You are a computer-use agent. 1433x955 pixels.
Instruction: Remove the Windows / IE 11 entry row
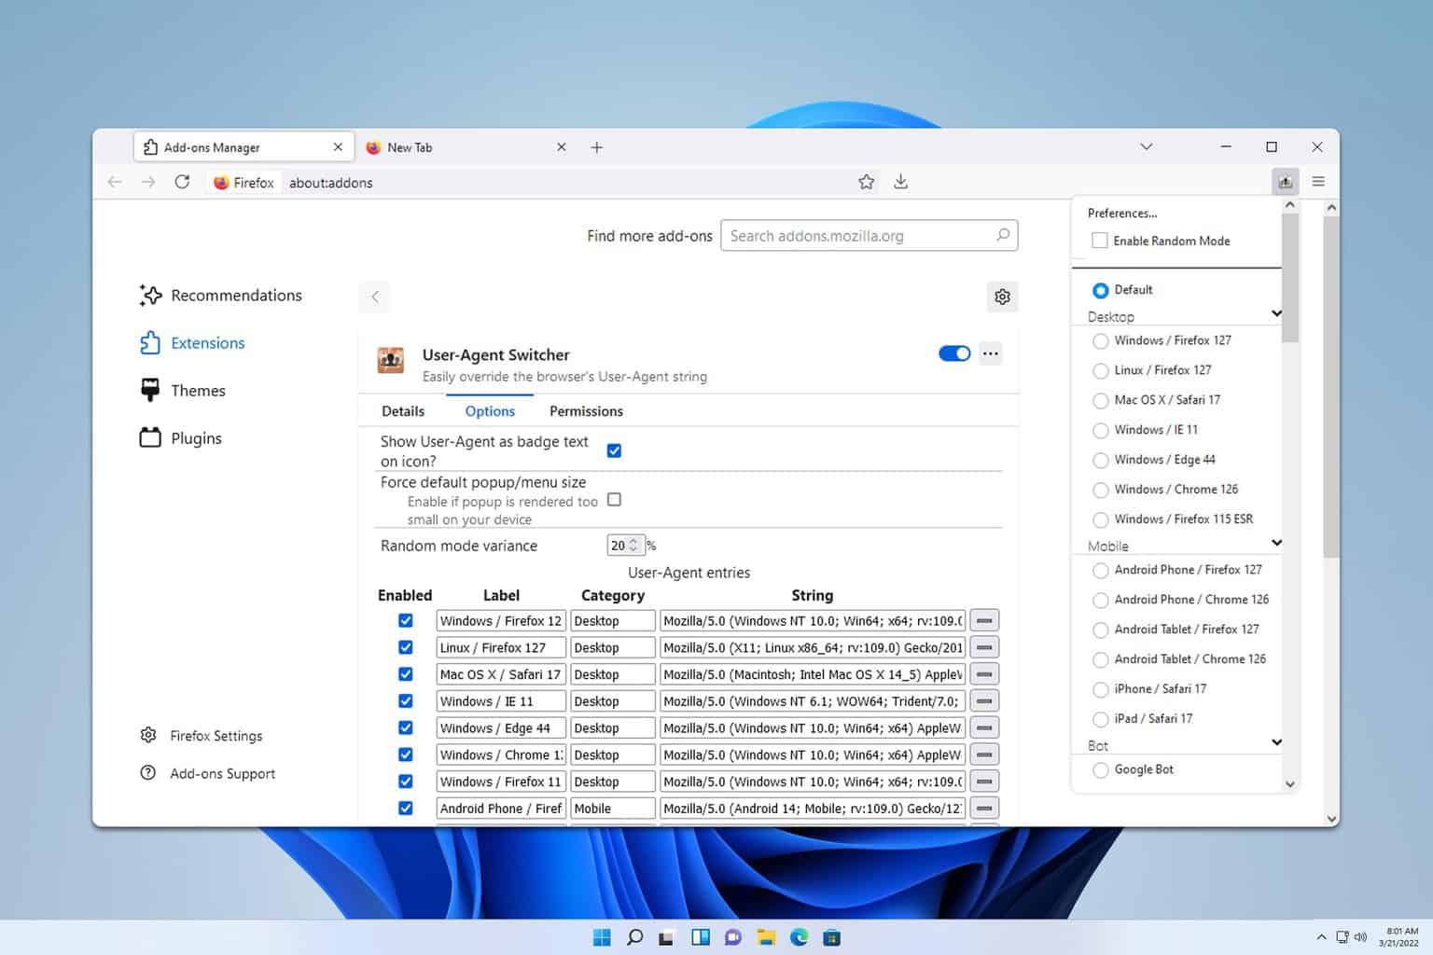pos(984,700)
